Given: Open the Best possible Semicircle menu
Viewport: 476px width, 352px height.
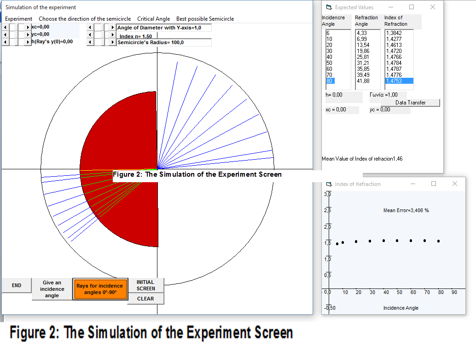Looking at the screenshot, I should (x=205, y=19).
